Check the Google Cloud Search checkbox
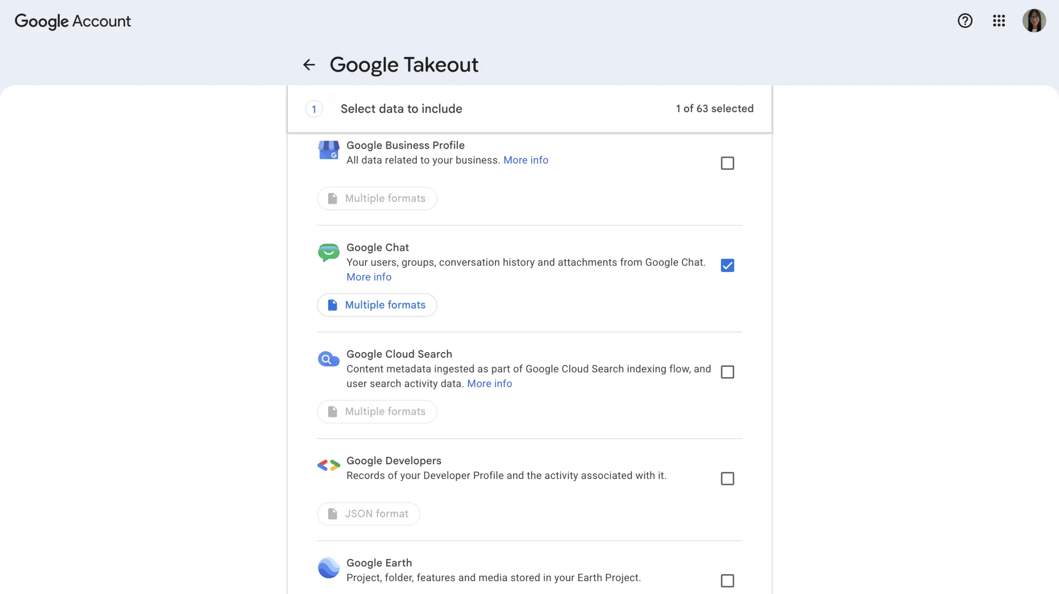 pyautogui.click(x=727, y=372)
